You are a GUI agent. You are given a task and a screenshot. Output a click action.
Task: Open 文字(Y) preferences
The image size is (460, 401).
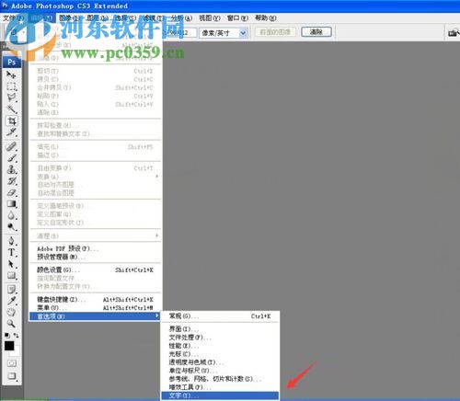click(x=220, y=395)
